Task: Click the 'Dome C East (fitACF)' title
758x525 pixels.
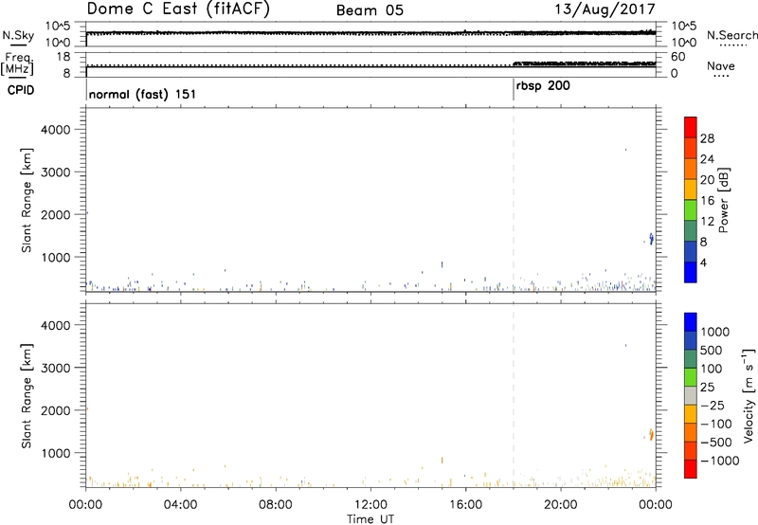Action: pyautogui.click(x=178, y=9)
